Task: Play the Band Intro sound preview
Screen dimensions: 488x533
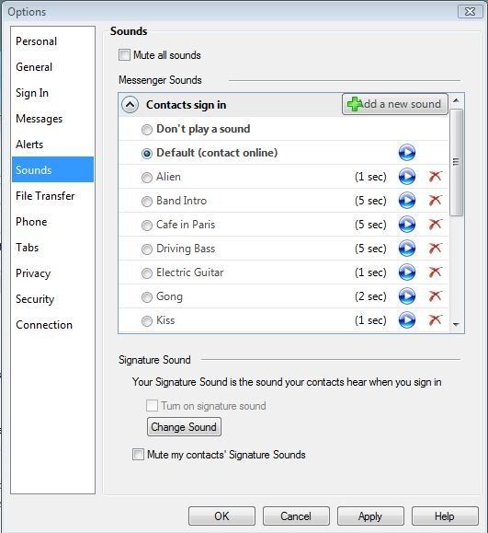Action: [406, 200]
